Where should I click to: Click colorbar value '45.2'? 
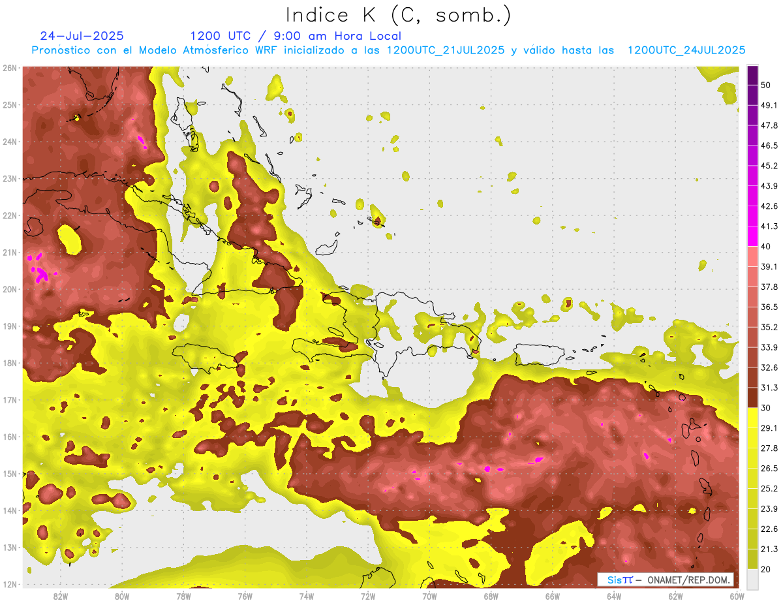769,166
